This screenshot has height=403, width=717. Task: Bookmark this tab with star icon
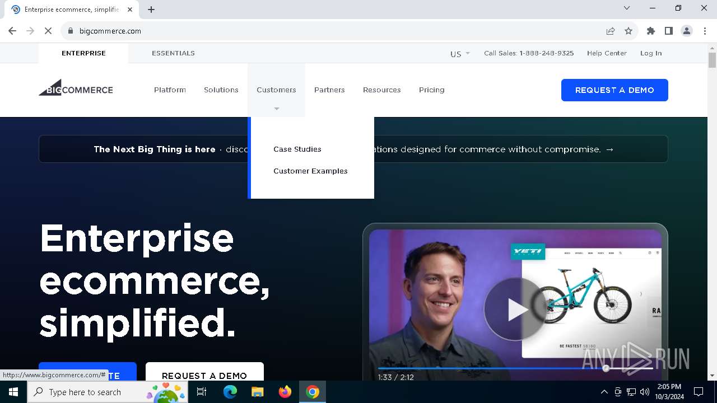628,31
